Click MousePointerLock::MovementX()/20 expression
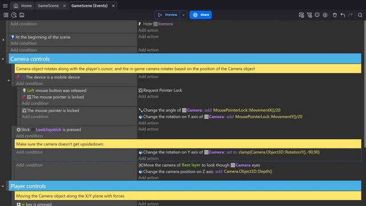 246,110
